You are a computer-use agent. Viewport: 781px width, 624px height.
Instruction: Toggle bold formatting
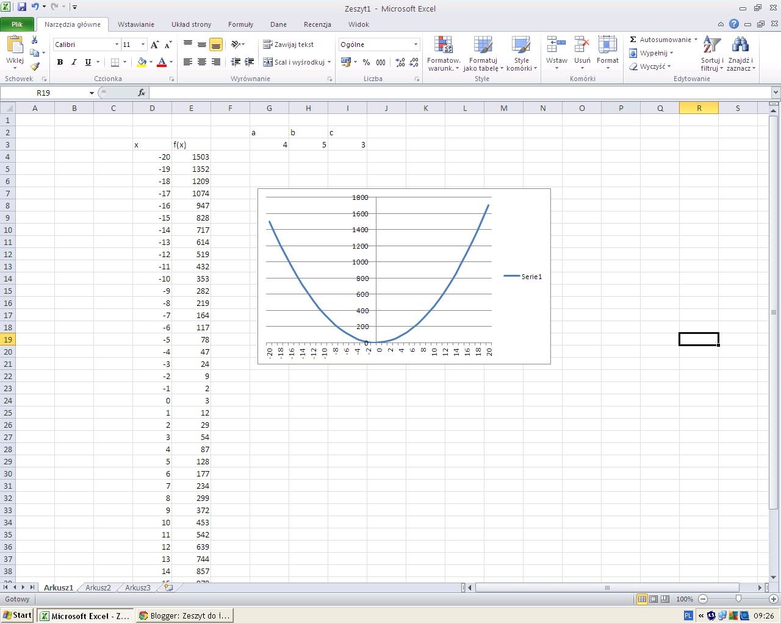(x=60, y=62)
